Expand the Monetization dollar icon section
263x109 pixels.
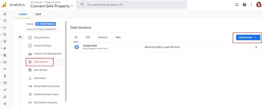point(5,41)
